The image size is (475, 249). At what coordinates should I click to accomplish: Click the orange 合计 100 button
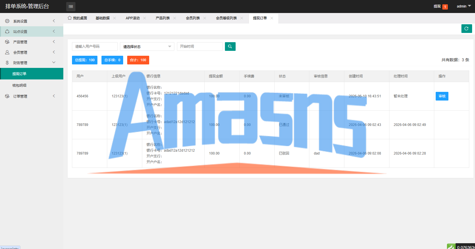point(138,60)
